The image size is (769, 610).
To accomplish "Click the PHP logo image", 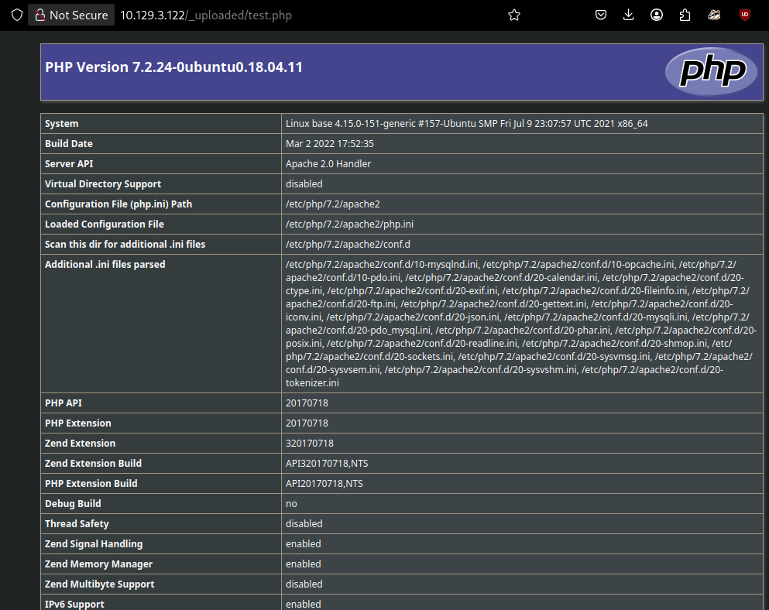I will click(x=712, y=72).
